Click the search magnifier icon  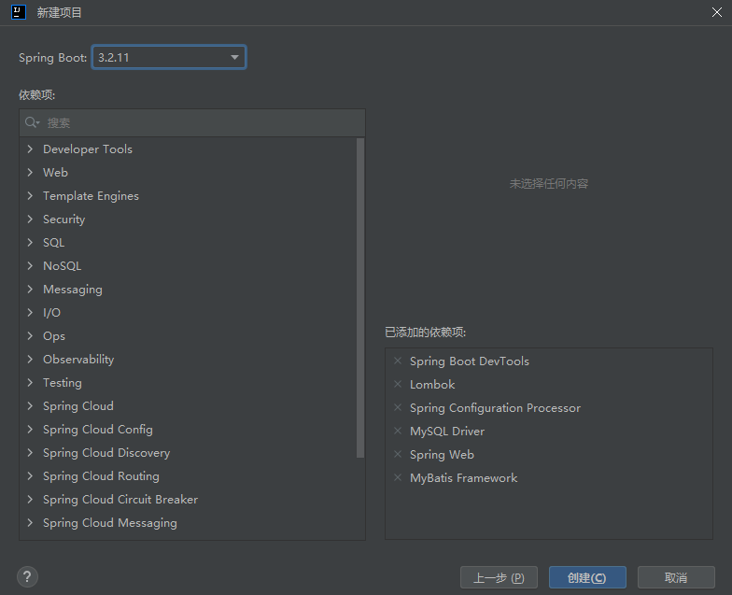point(32,122)
